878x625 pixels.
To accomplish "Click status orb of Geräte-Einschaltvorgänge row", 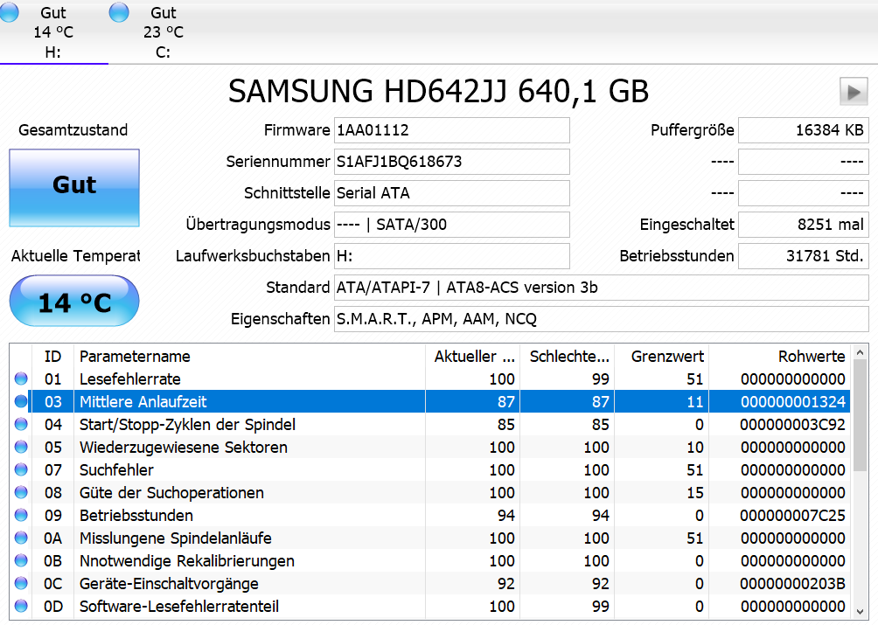I will [21, 584].
